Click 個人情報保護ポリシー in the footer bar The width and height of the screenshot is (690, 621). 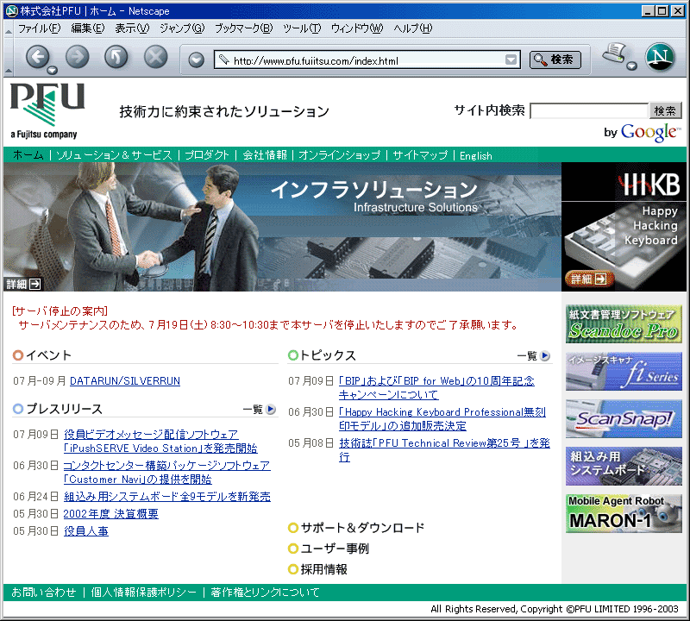coord(143,593)
